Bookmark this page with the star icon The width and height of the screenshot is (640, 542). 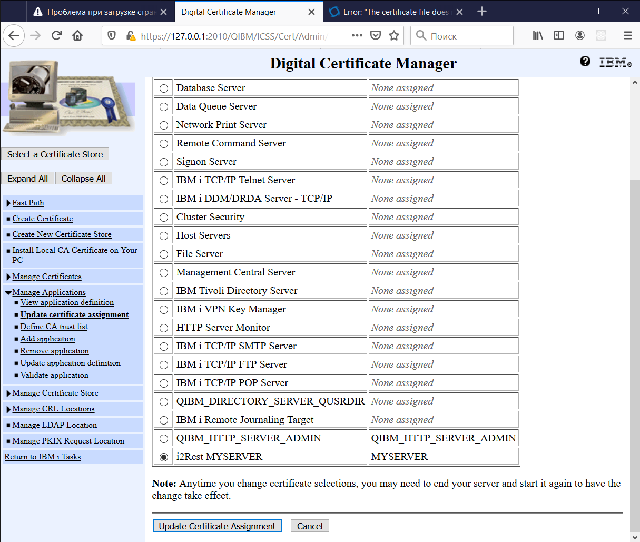point(393,36)
